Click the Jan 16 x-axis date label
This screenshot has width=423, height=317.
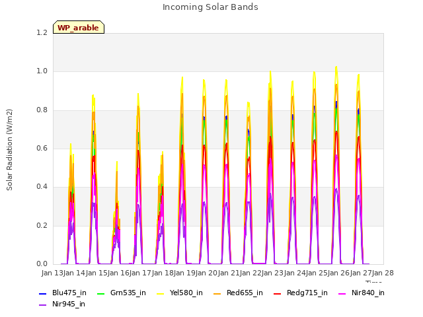118,273
